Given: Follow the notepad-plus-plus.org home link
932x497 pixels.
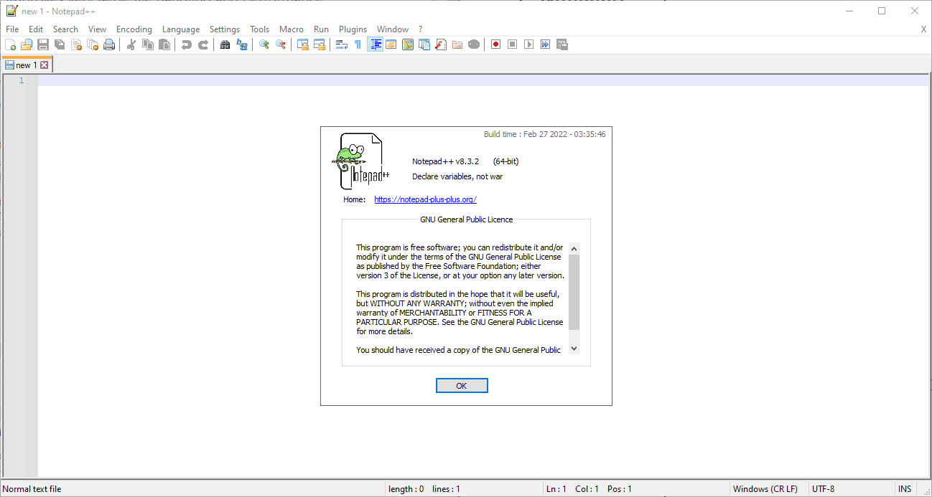Looking at the screenshot, I should (425, 199).
